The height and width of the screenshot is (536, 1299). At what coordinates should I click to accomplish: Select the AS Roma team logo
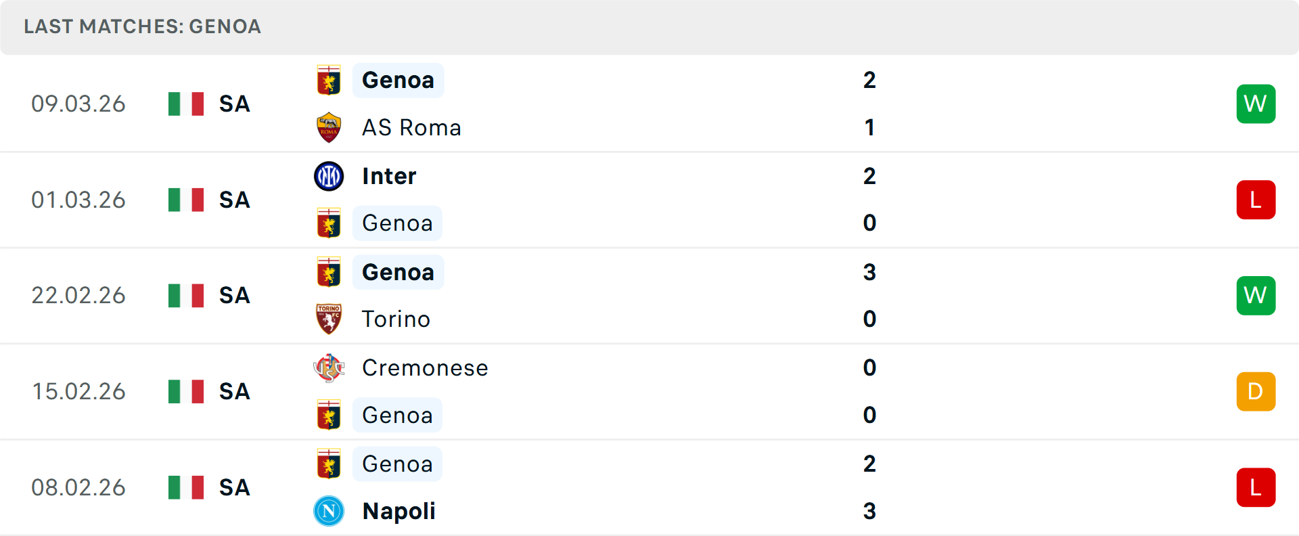pos(329,127)
